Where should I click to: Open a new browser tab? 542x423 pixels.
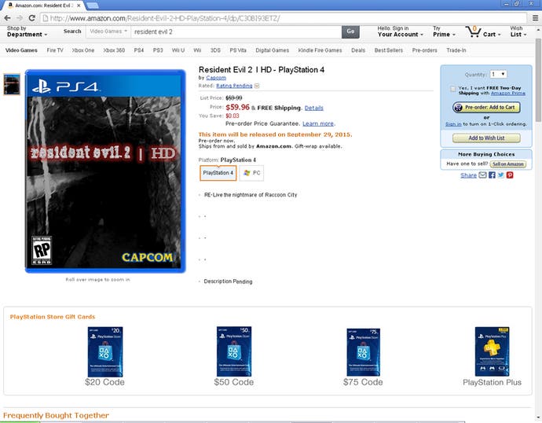tap(92, 6)
